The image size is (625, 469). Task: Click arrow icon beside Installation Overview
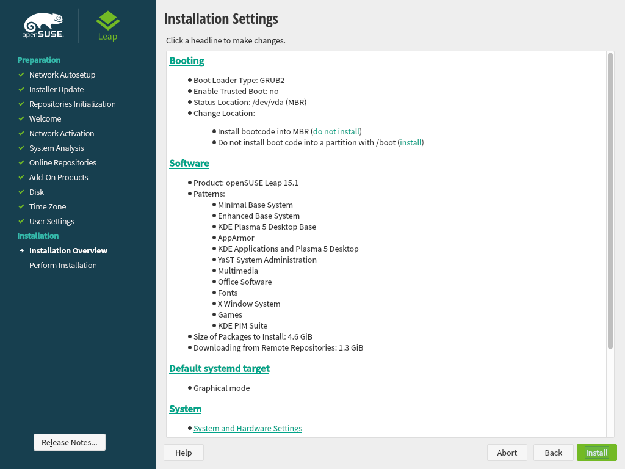point(21,250)
